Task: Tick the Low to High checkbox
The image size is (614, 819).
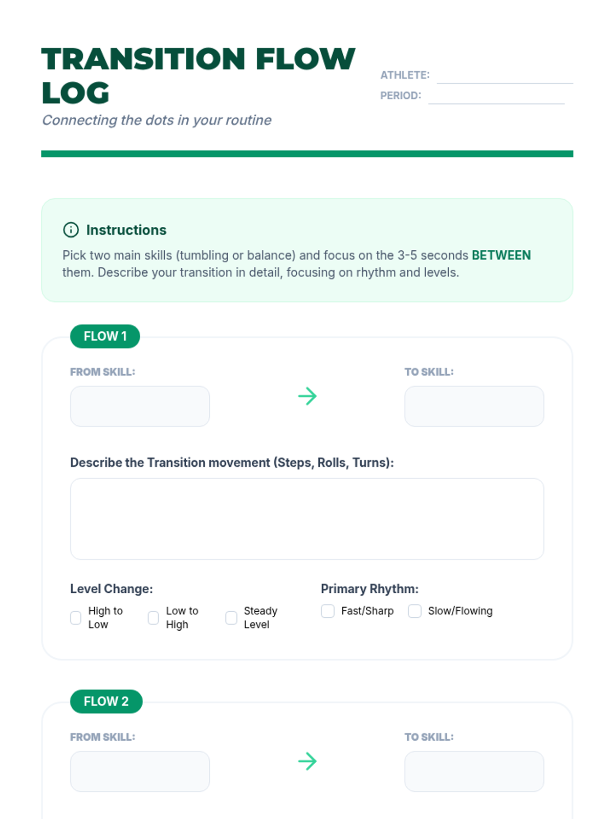Action: coord(153,618)
